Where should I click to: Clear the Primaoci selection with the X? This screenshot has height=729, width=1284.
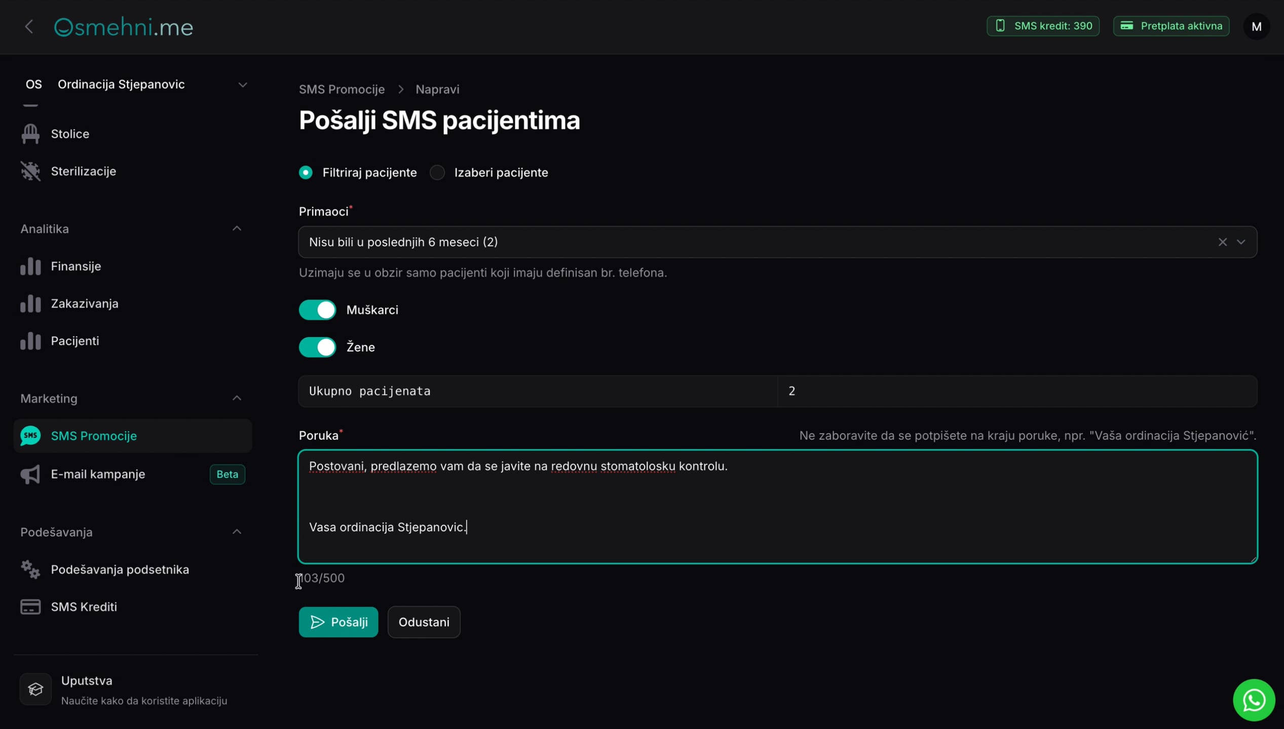click(1223, 242)
